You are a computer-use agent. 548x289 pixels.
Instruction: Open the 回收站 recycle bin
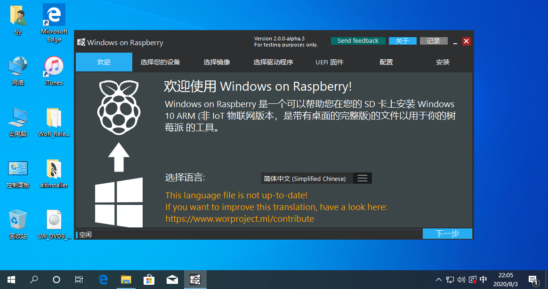[18, 225]
